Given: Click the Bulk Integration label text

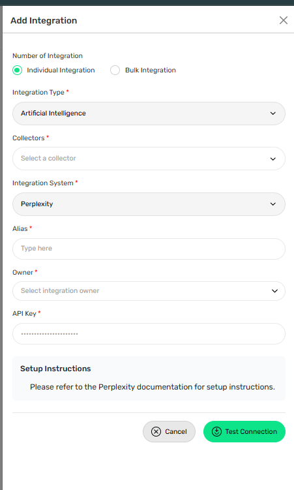Looking at the screenshot, I should pos(151,70).
